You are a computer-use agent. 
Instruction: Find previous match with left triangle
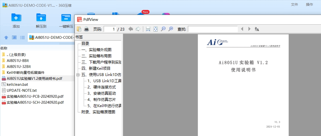pyautogui.click(x=242, y=29)
